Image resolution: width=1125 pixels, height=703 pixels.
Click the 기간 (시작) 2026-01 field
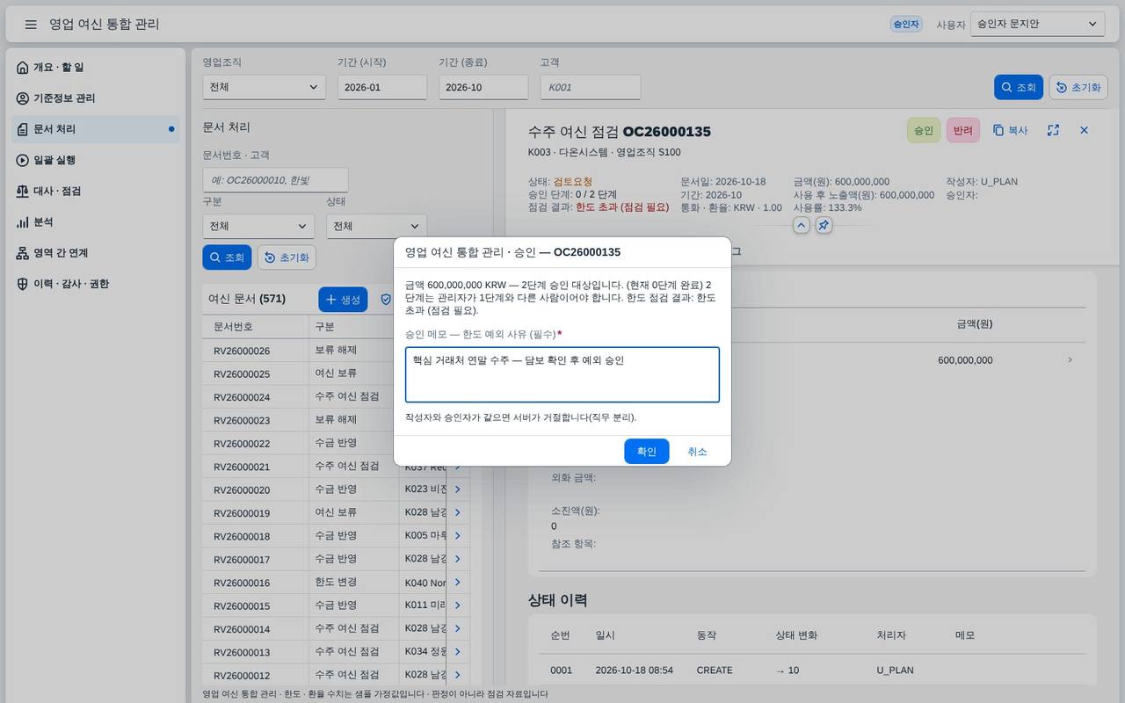coord(382,87)
